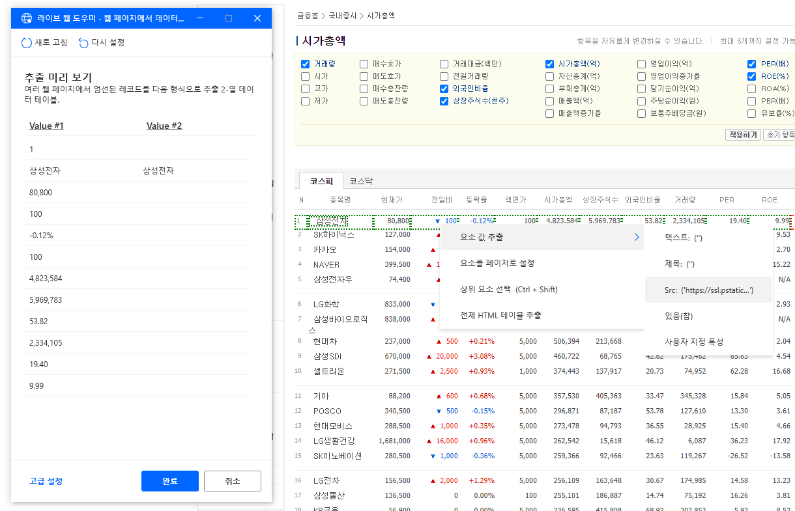
Task: Open the NAVER stock link
Action: (x=326, y=264)
